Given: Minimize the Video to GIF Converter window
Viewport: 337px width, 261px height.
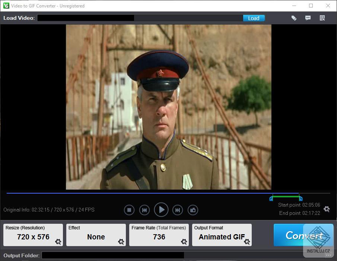Looking at the screenshot, I should click(294, 6).
